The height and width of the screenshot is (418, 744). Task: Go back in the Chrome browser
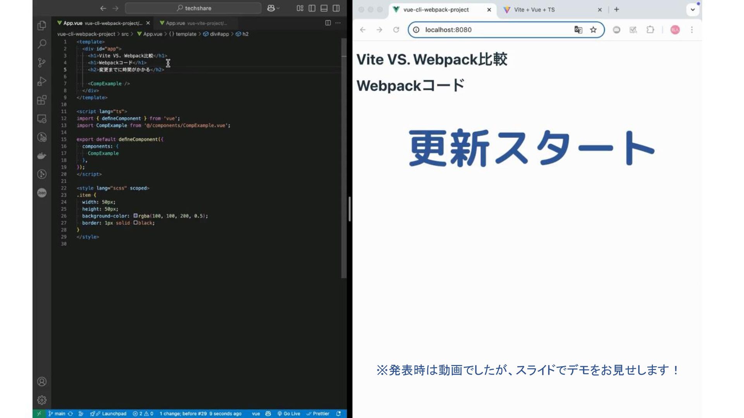coord(363,30)
